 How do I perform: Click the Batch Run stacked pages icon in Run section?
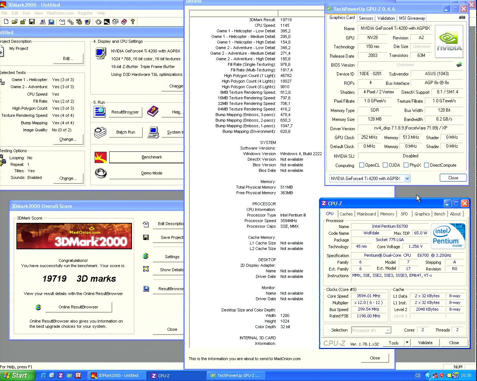click(x=100, y=132)
